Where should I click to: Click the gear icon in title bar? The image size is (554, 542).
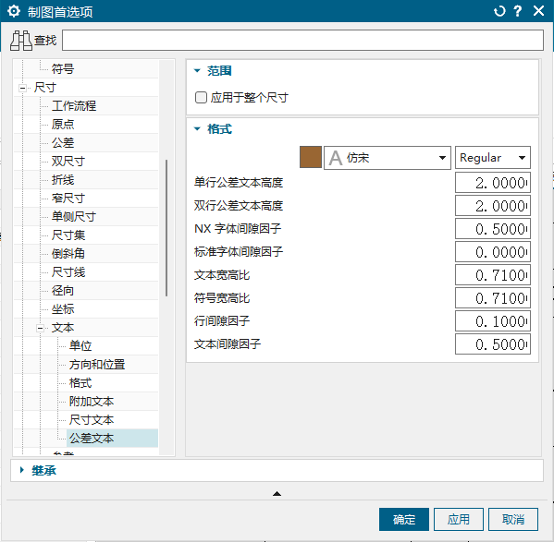(14, 11)
